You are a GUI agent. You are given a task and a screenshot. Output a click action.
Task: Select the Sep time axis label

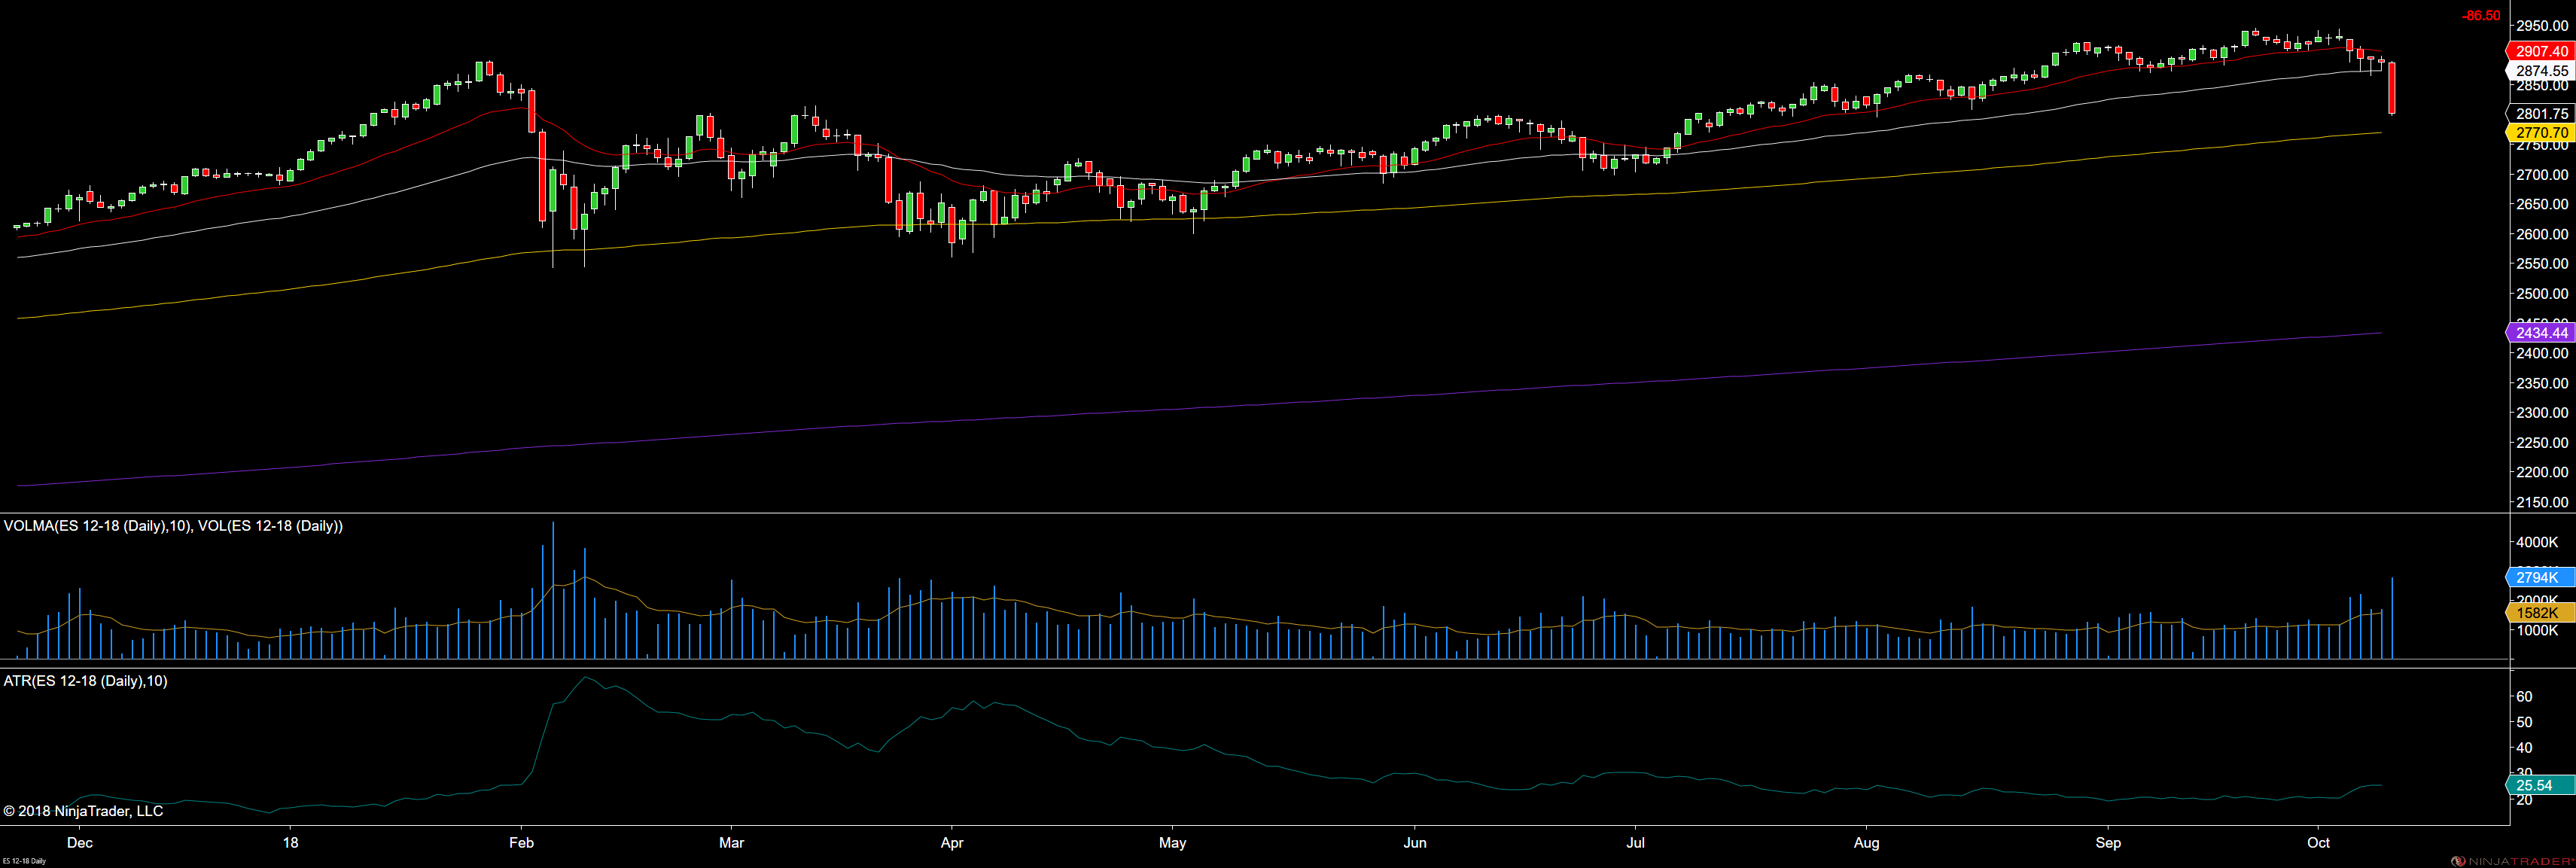coord(2108,843)
